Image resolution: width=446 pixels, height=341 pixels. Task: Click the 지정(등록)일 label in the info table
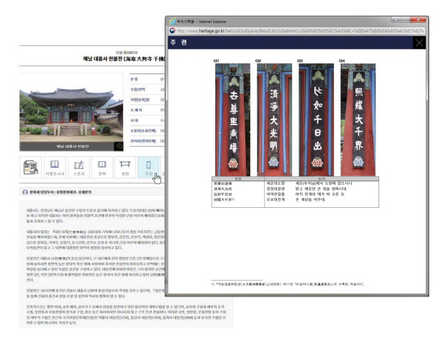pos(140,100)
